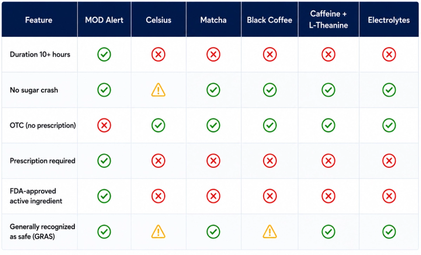
Task: Click the Feature column header
Action: (38, 20)
